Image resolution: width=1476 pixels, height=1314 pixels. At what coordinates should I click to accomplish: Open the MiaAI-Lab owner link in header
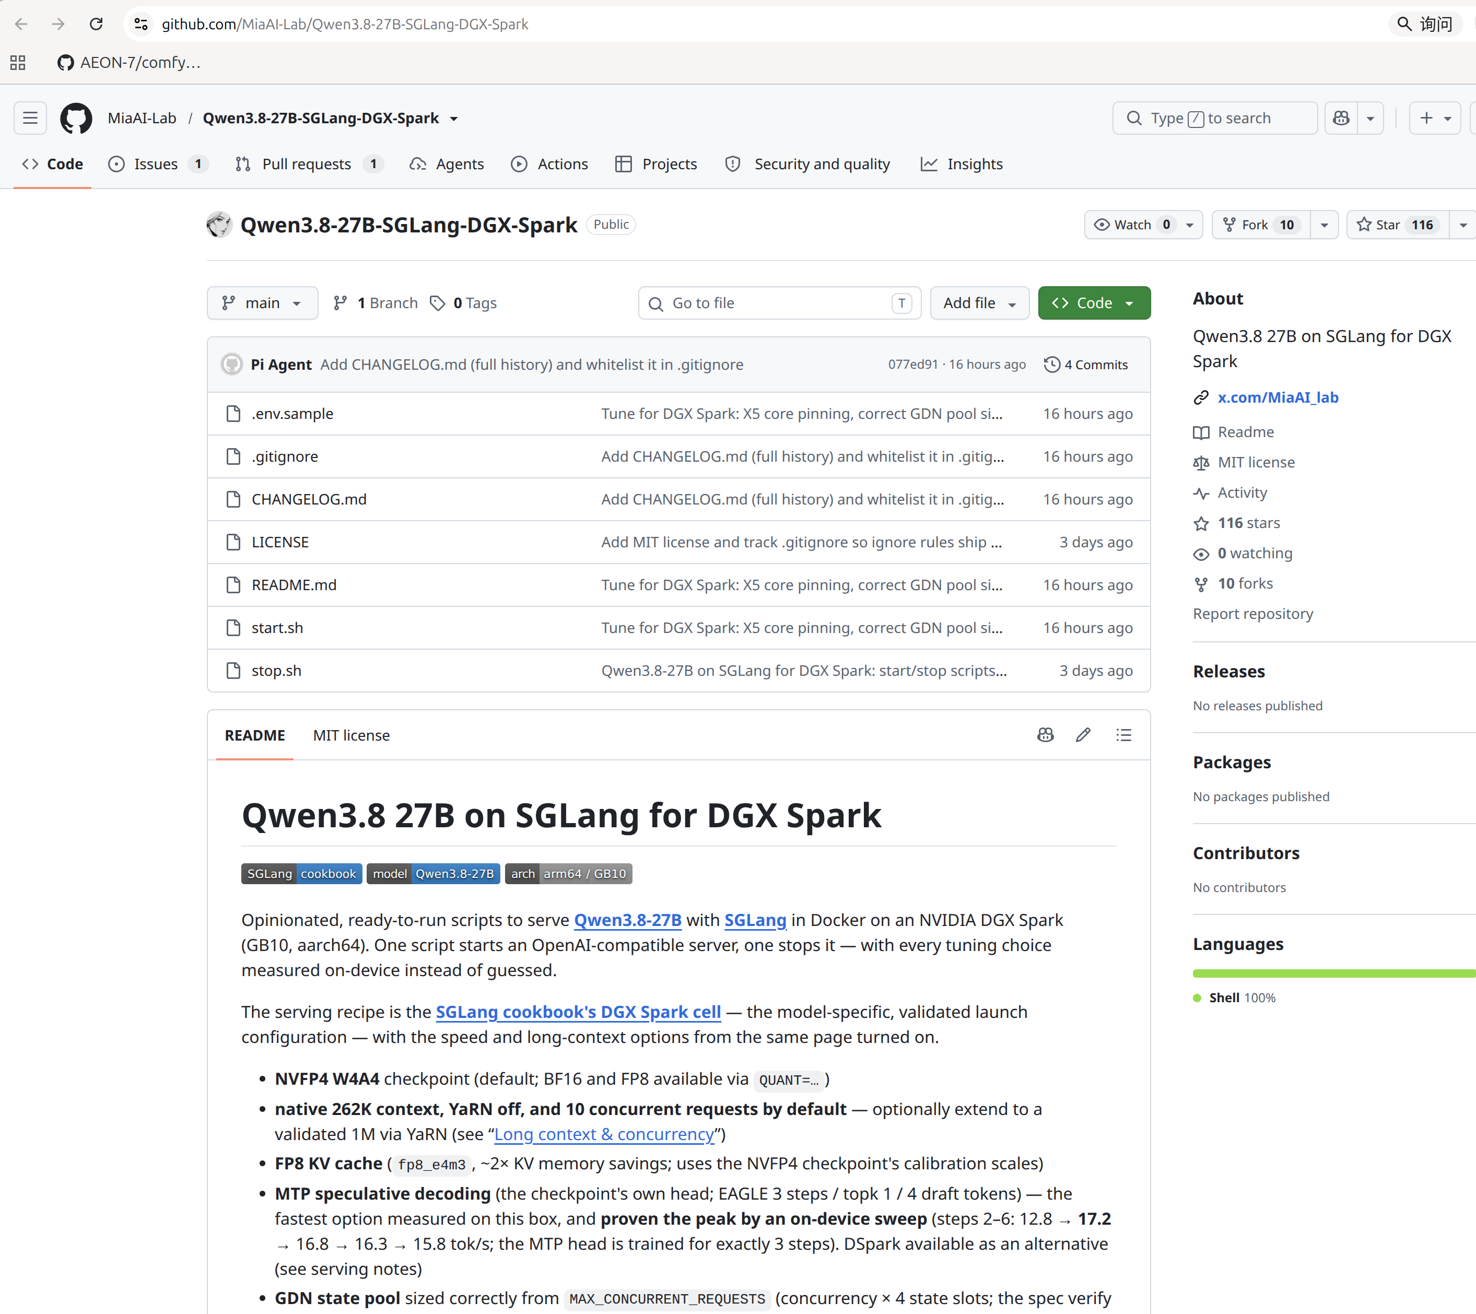click(x=142, y=118)
